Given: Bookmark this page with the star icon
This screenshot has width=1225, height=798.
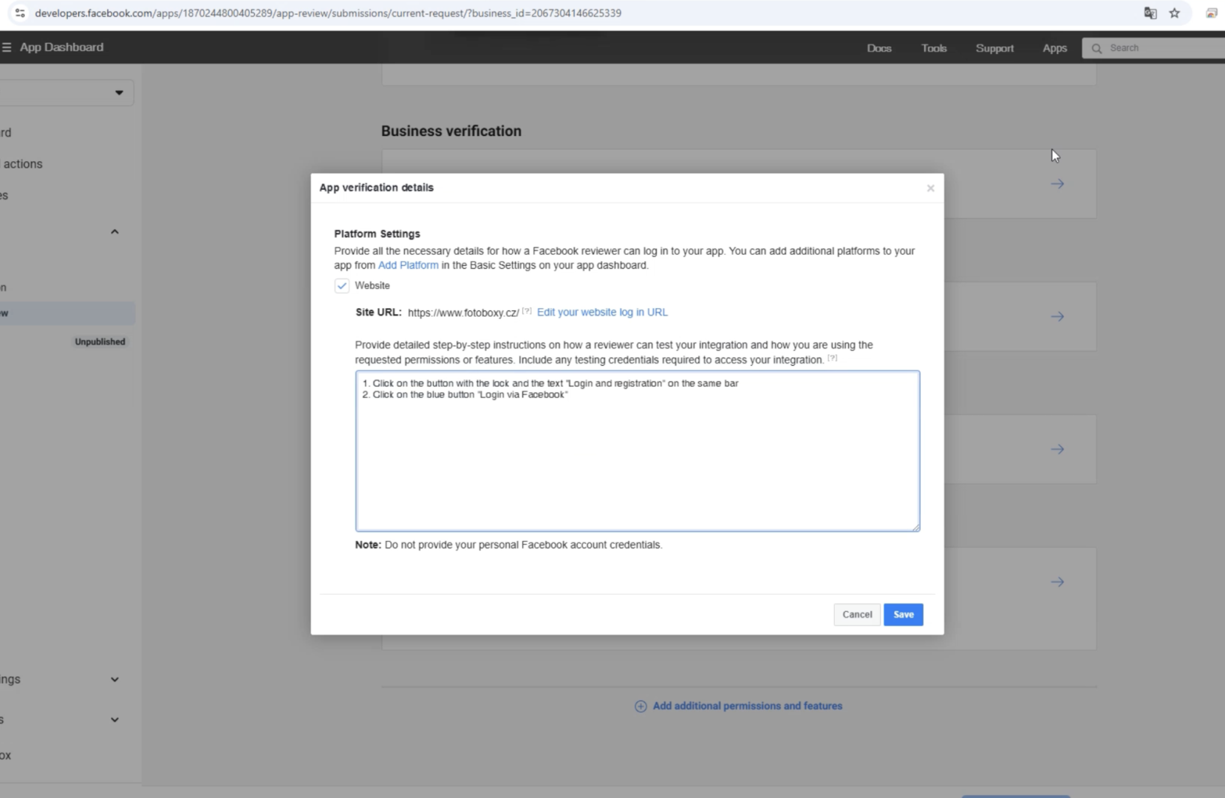Looking at the screenshot, I should (x=1174, y=13).
